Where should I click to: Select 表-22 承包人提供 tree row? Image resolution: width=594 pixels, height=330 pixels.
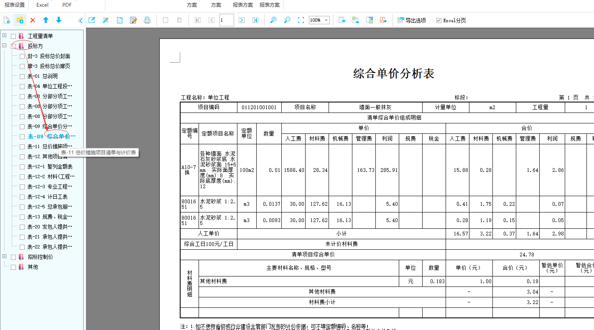50,247
